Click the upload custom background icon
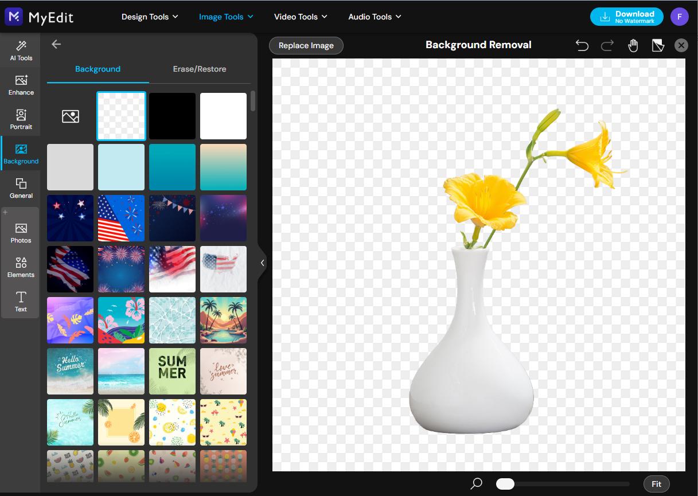The height and width of the screenshot is (496, 698). (70, 116)
